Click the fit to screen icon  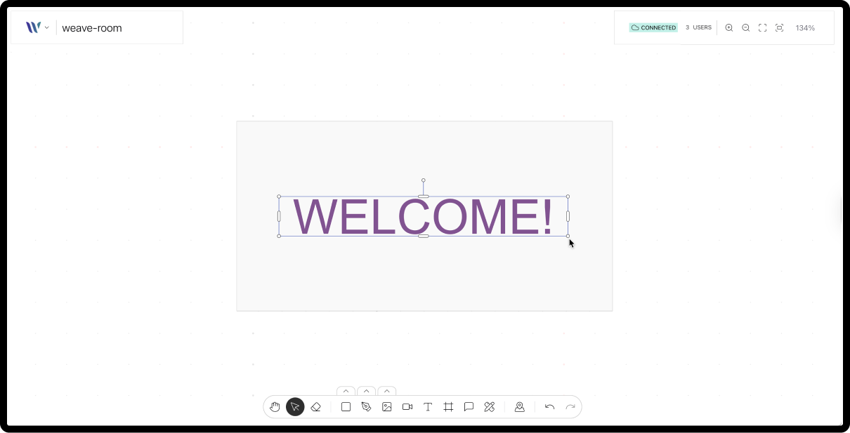pyautogui.click(x=762, y=28)
